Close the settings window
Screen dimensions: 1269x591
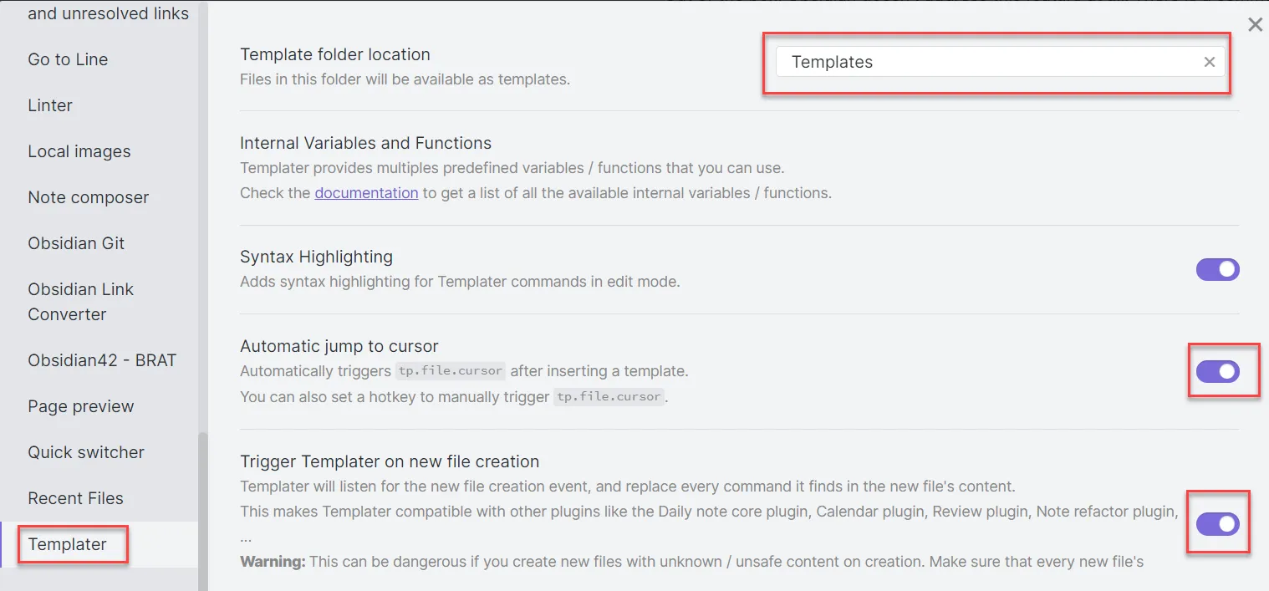(1255, 25)
